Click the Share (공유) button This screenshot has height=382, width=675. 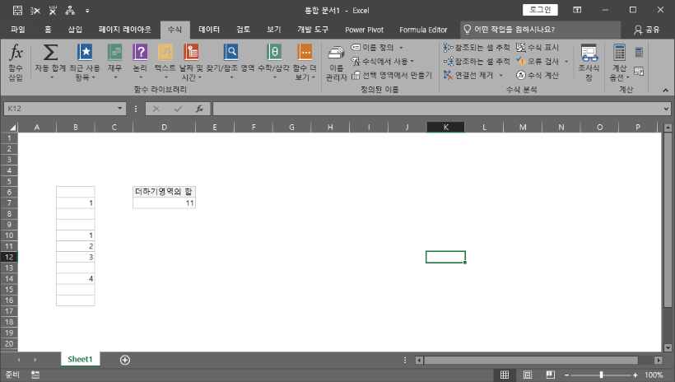click(x=646, y=30)
